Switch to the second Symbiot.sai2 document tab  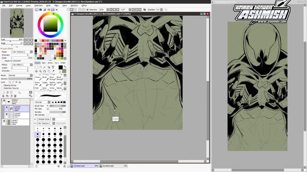tap(114, 166)
